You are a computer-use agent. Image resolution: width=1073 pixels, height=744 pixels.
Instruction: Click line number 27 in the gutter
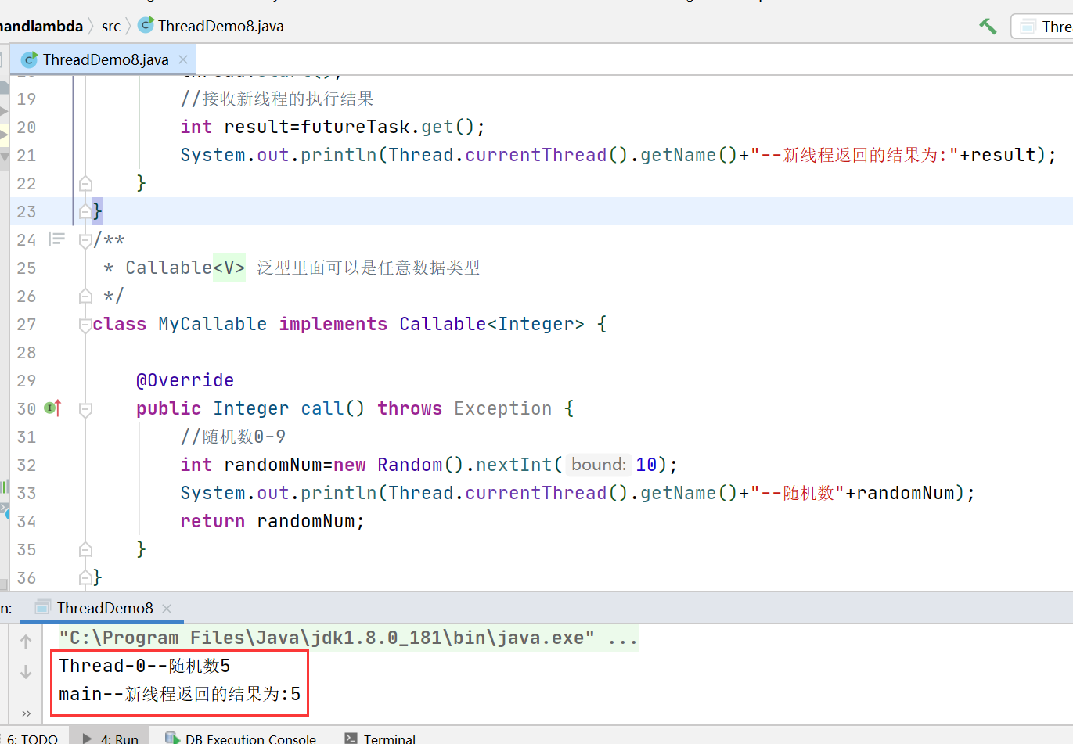pos(26,325)
